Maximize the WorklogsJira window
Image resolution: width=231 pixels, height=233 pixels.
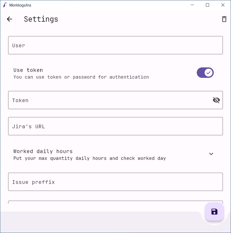207,5
